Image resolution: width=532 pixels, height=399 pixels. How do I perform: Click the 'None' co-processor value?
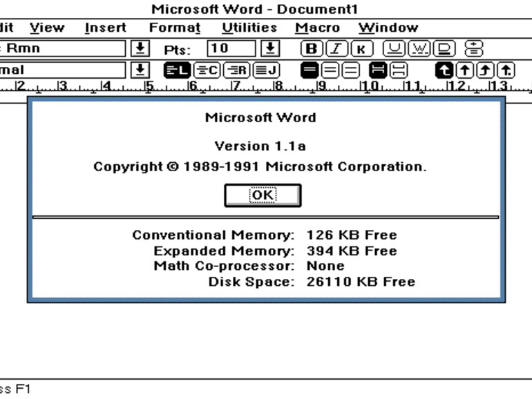coord(325,266)
